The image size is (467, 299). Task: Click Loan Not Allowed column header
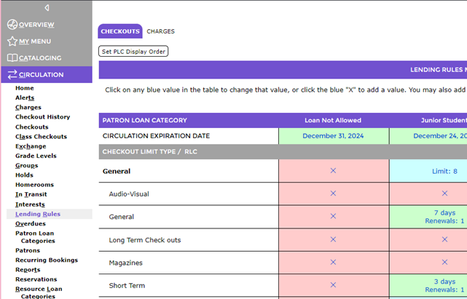[333, 121]
